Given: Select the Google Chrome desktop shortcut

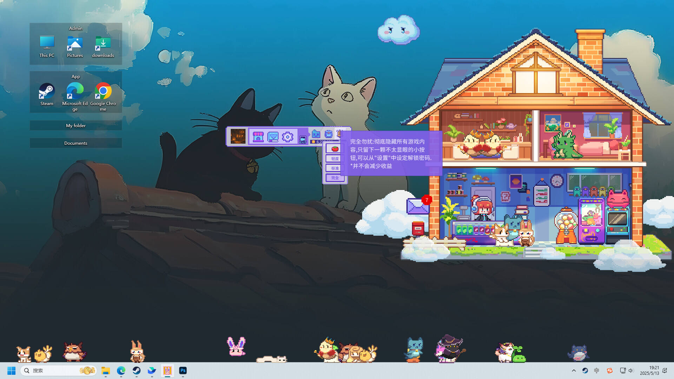Looking at the screenshot, I should click(103, 97).
